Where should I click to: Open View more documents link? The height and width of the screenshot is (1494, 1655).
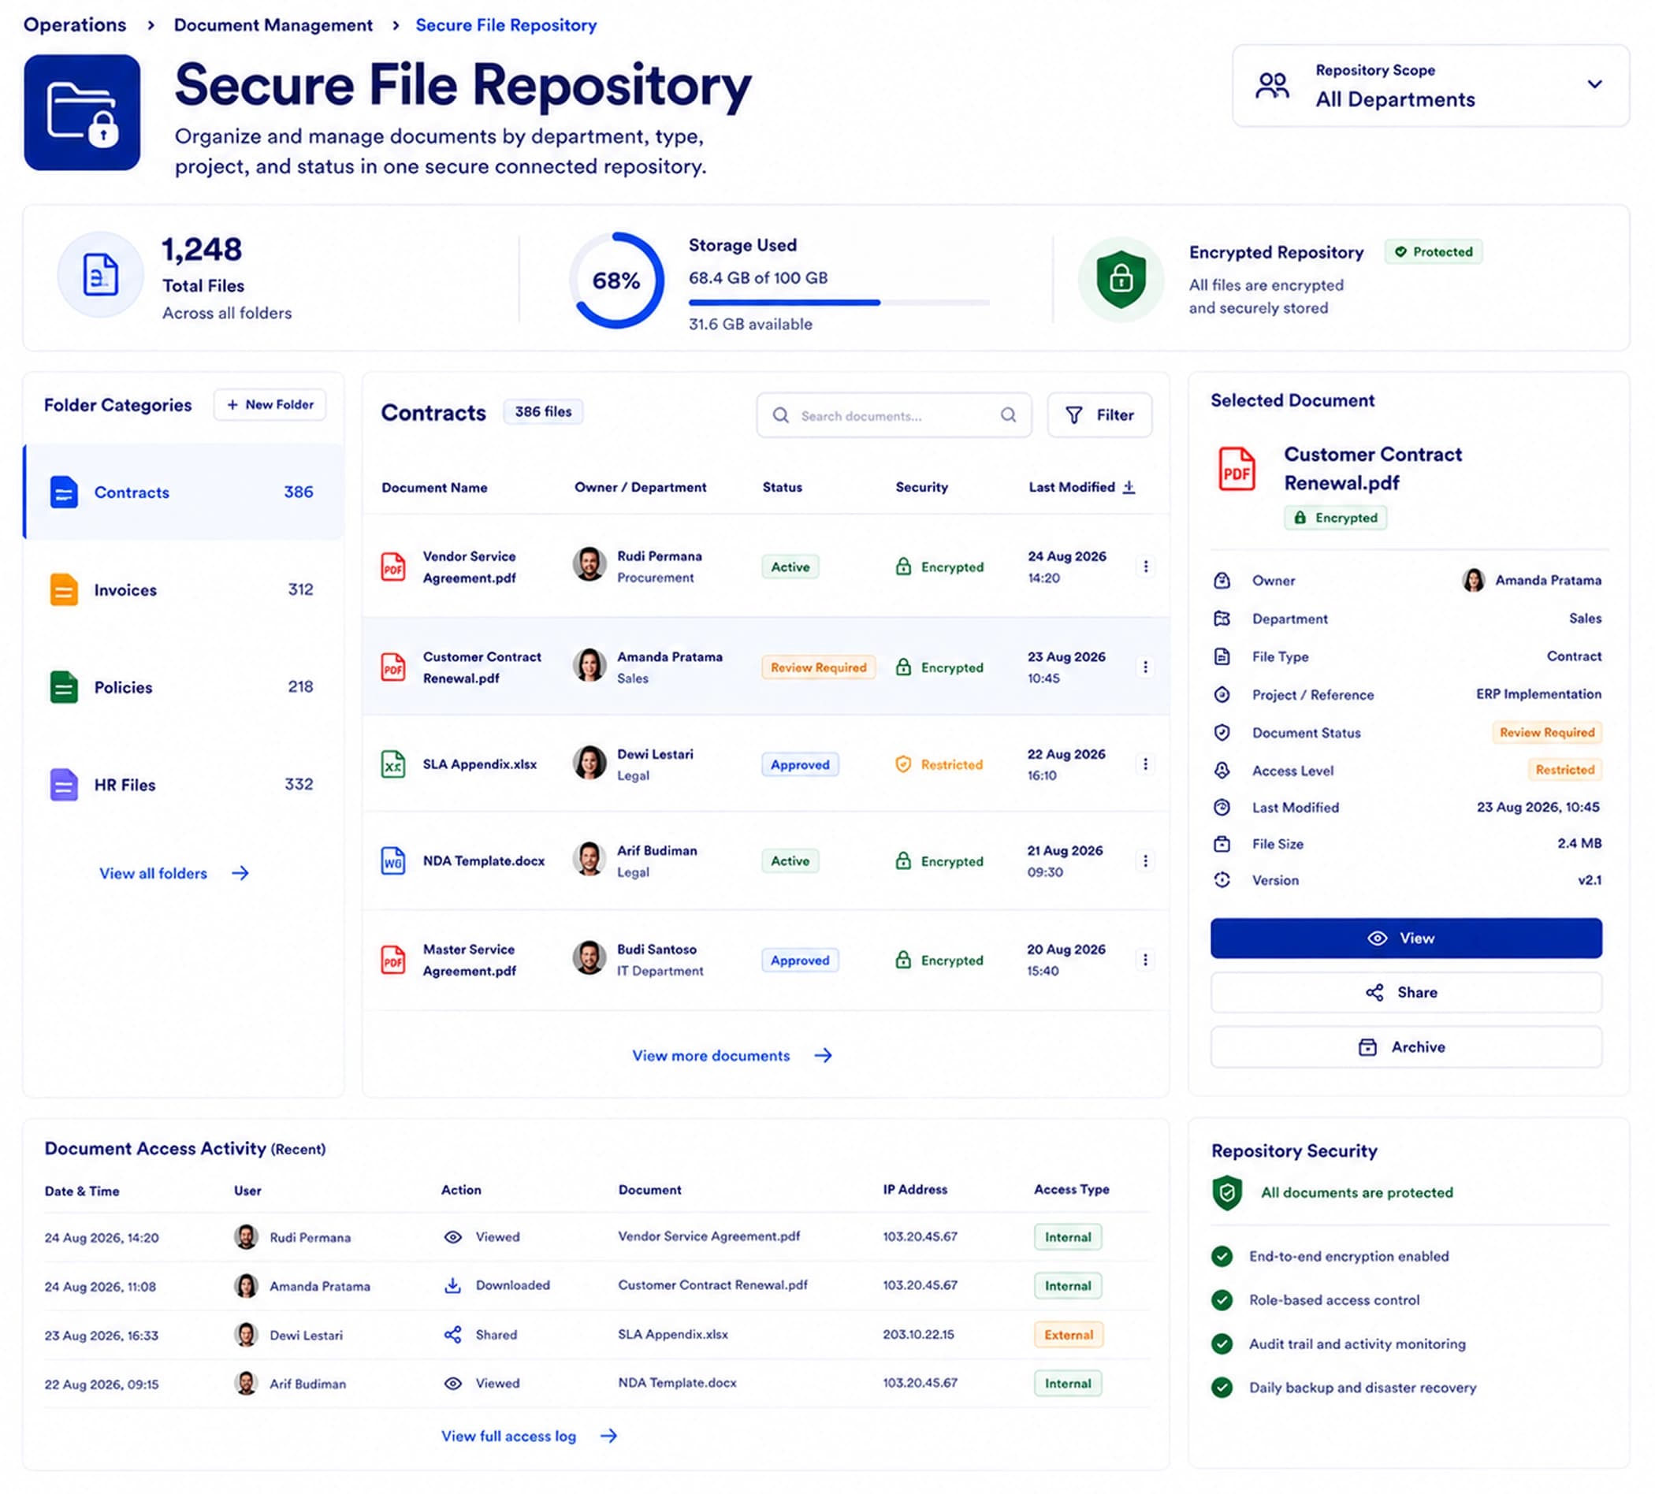point(732,1056)
